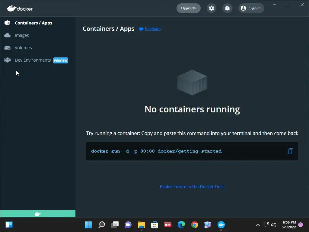Click the Feedback speech bubble icon

point(141,29)
